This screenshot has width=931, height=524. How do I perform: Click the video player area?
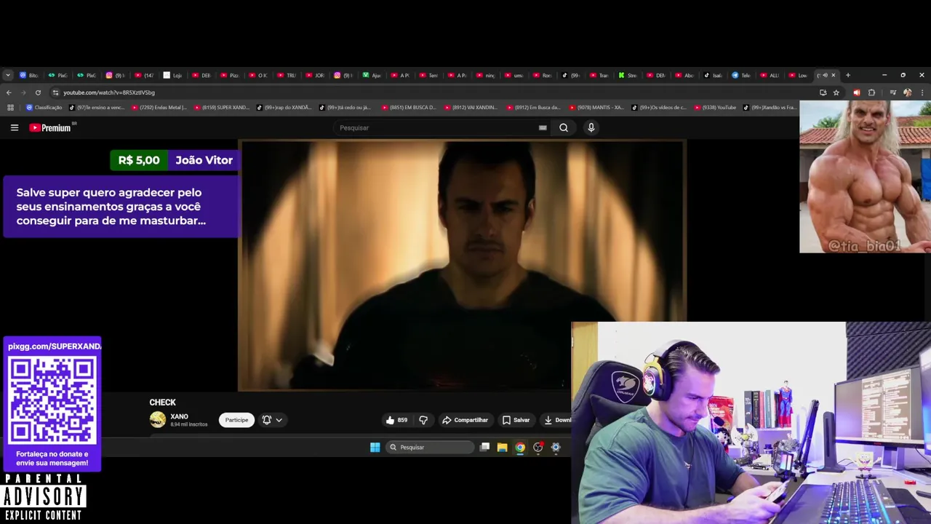[x=462, y=266]
